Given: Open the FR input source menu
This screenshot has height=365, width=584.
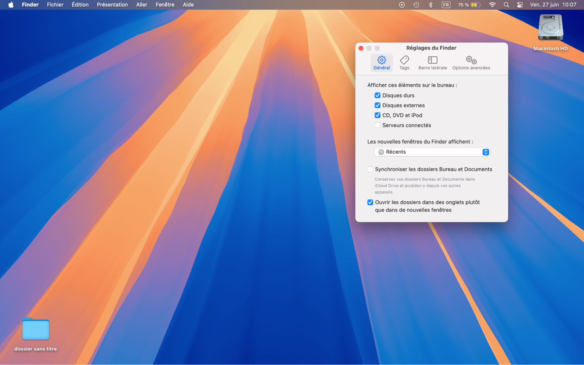Looking at the screenshot, I should point(446,5).
